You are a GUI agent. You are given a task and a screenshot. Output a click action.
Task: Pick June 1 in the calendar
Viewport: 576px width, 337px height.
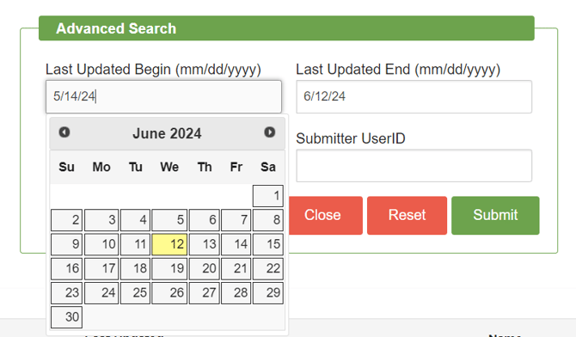point(267,196)
